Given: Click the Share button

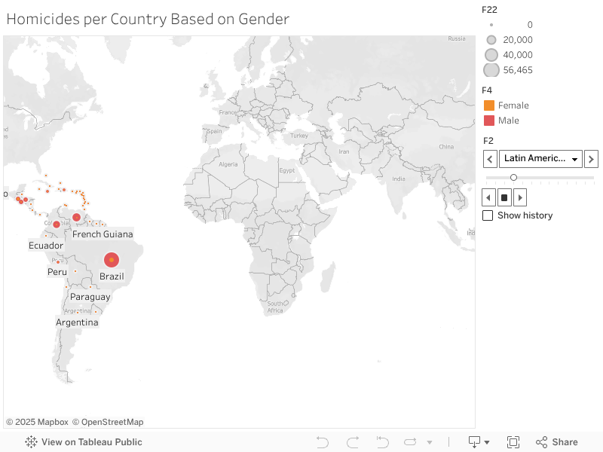Looking at the screenshot, I should click(x=557, y=442).
